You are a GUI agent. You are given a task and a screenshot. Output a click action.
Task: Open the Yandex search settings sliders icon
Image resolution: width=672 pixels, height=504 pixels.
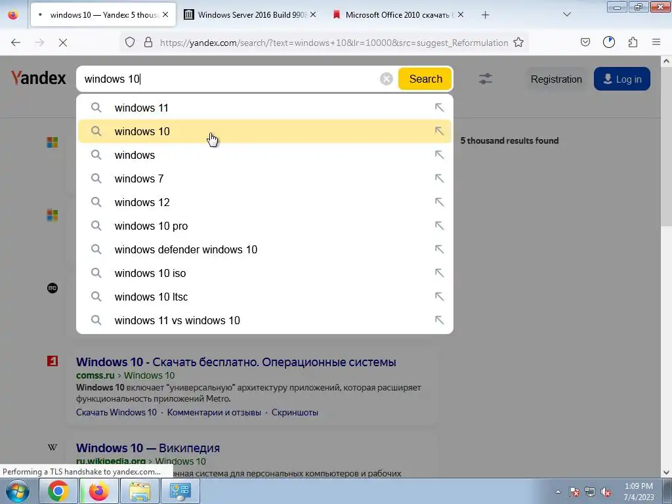485,79
